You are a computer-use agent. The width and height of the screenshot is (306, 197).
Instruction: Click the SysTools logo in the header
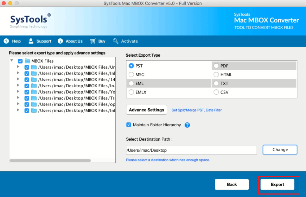(x=30, y=21)
